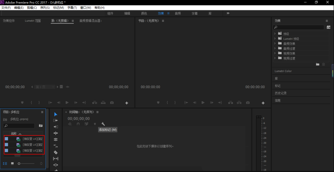Screen dimensions: 334x172
Task: Step back one frame in Source monitor
Action: click(x=58, y=103)
